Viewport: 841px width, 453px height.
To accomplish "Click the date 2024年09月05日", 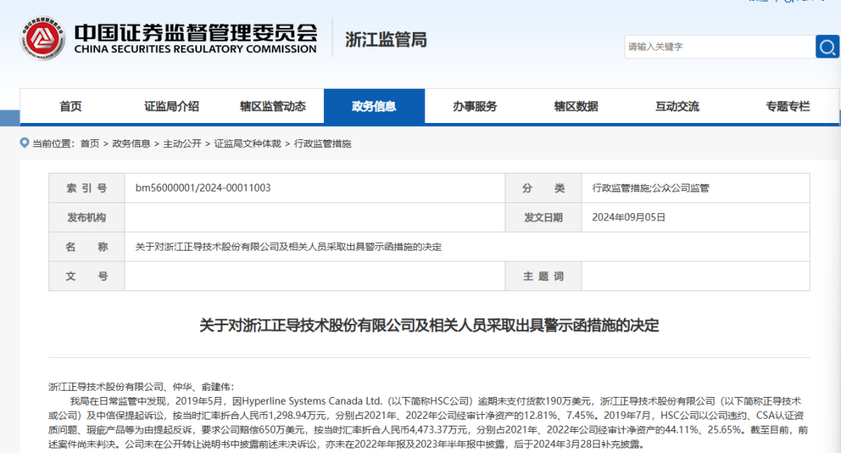I will pyautogui.click(x=628, y=217).
